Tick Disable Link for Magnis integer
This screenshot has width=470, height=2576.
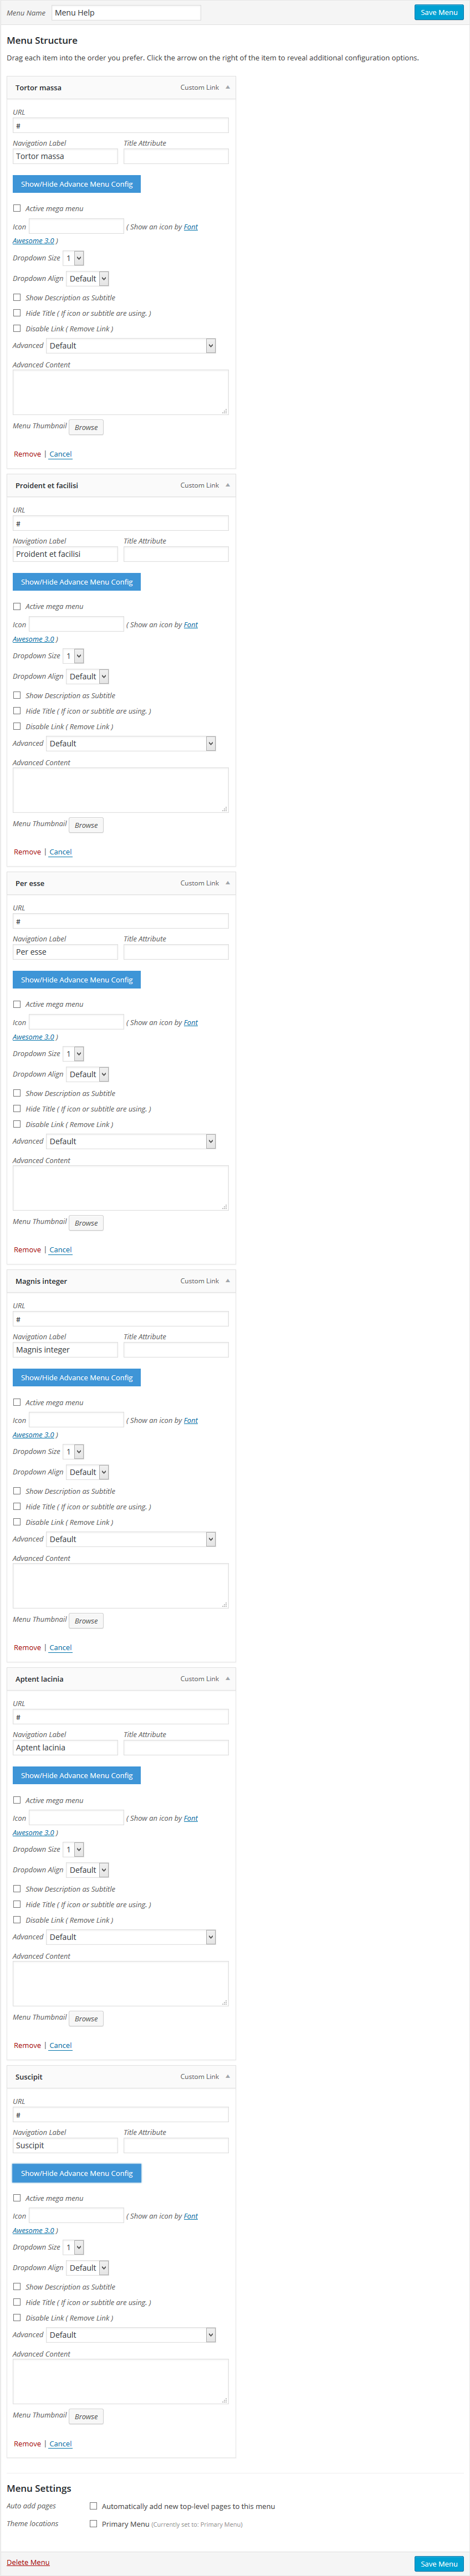click(17, 1522)
